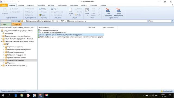
Task: Switch to the Объекты panel tab
Action: 16,24
